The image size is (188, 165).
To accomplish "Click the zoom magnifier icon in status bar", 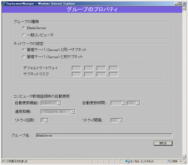I will click(x=169, y=161).
